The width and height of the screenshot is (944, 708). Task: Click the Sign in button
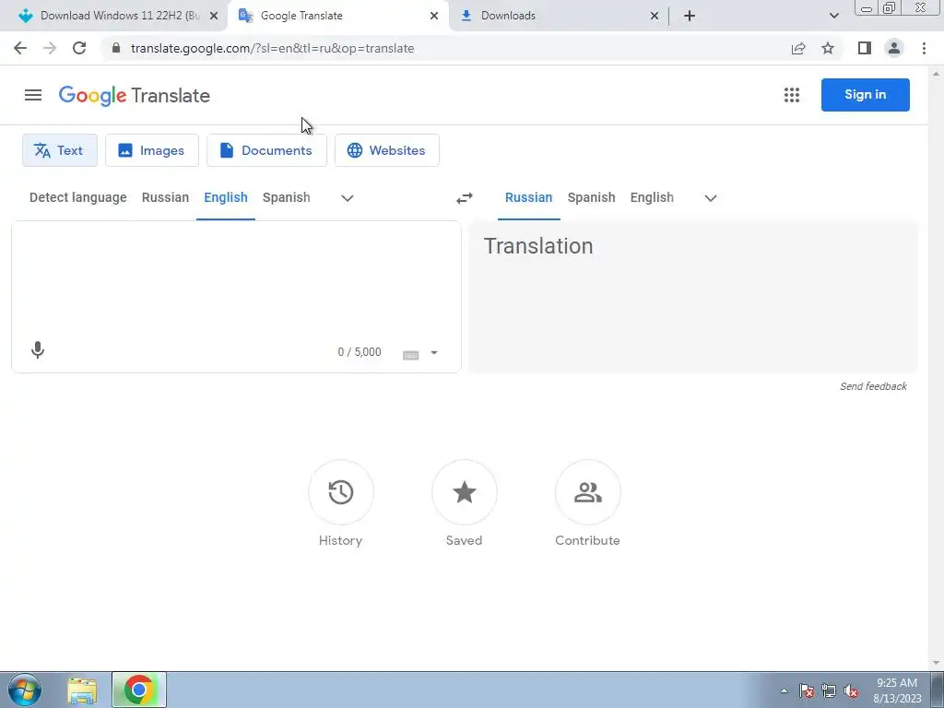click(x=865, y=95)
